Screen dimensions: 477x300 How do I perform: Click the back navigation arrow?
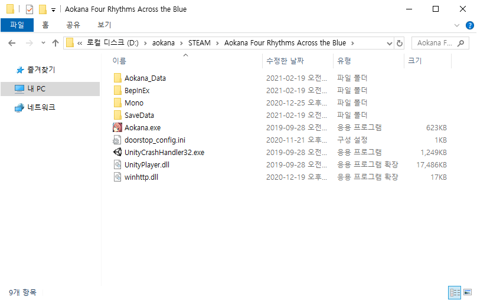tap(12, 43)
